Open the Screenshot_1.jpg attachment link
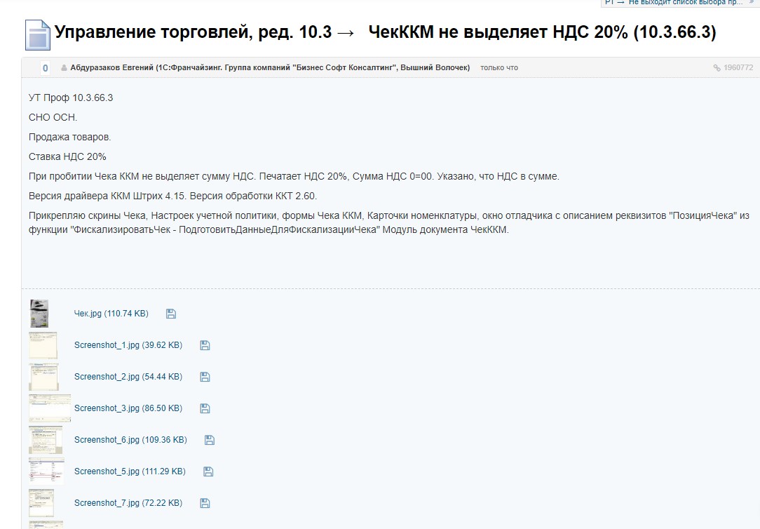Screen dimensions: 760x529 tap(128, 345)
